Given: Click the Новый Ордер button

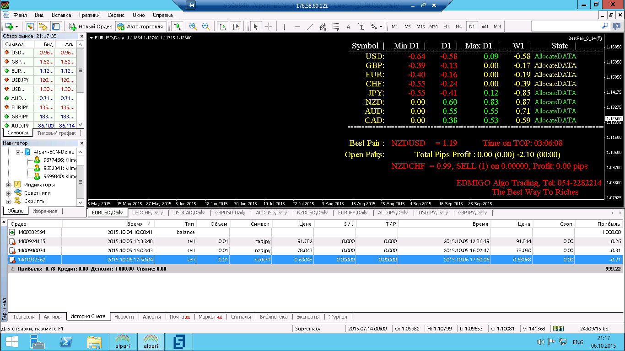Looking at the screenshot, I should point(91,27).
